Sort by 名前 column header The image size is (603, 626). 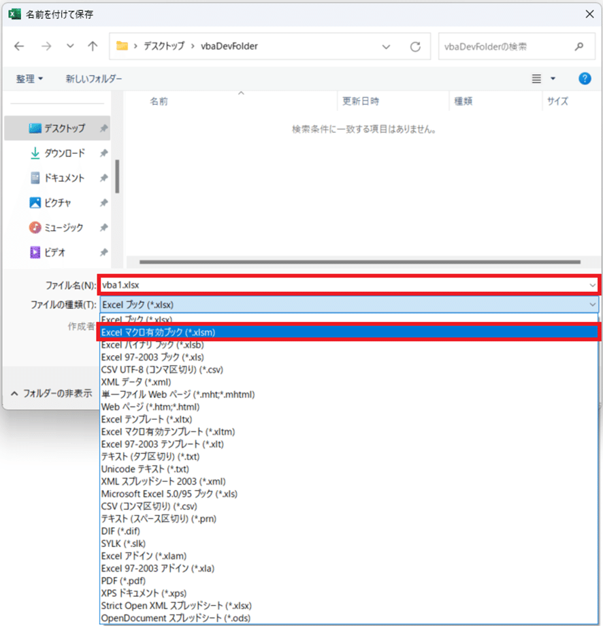tap(159, 101)
